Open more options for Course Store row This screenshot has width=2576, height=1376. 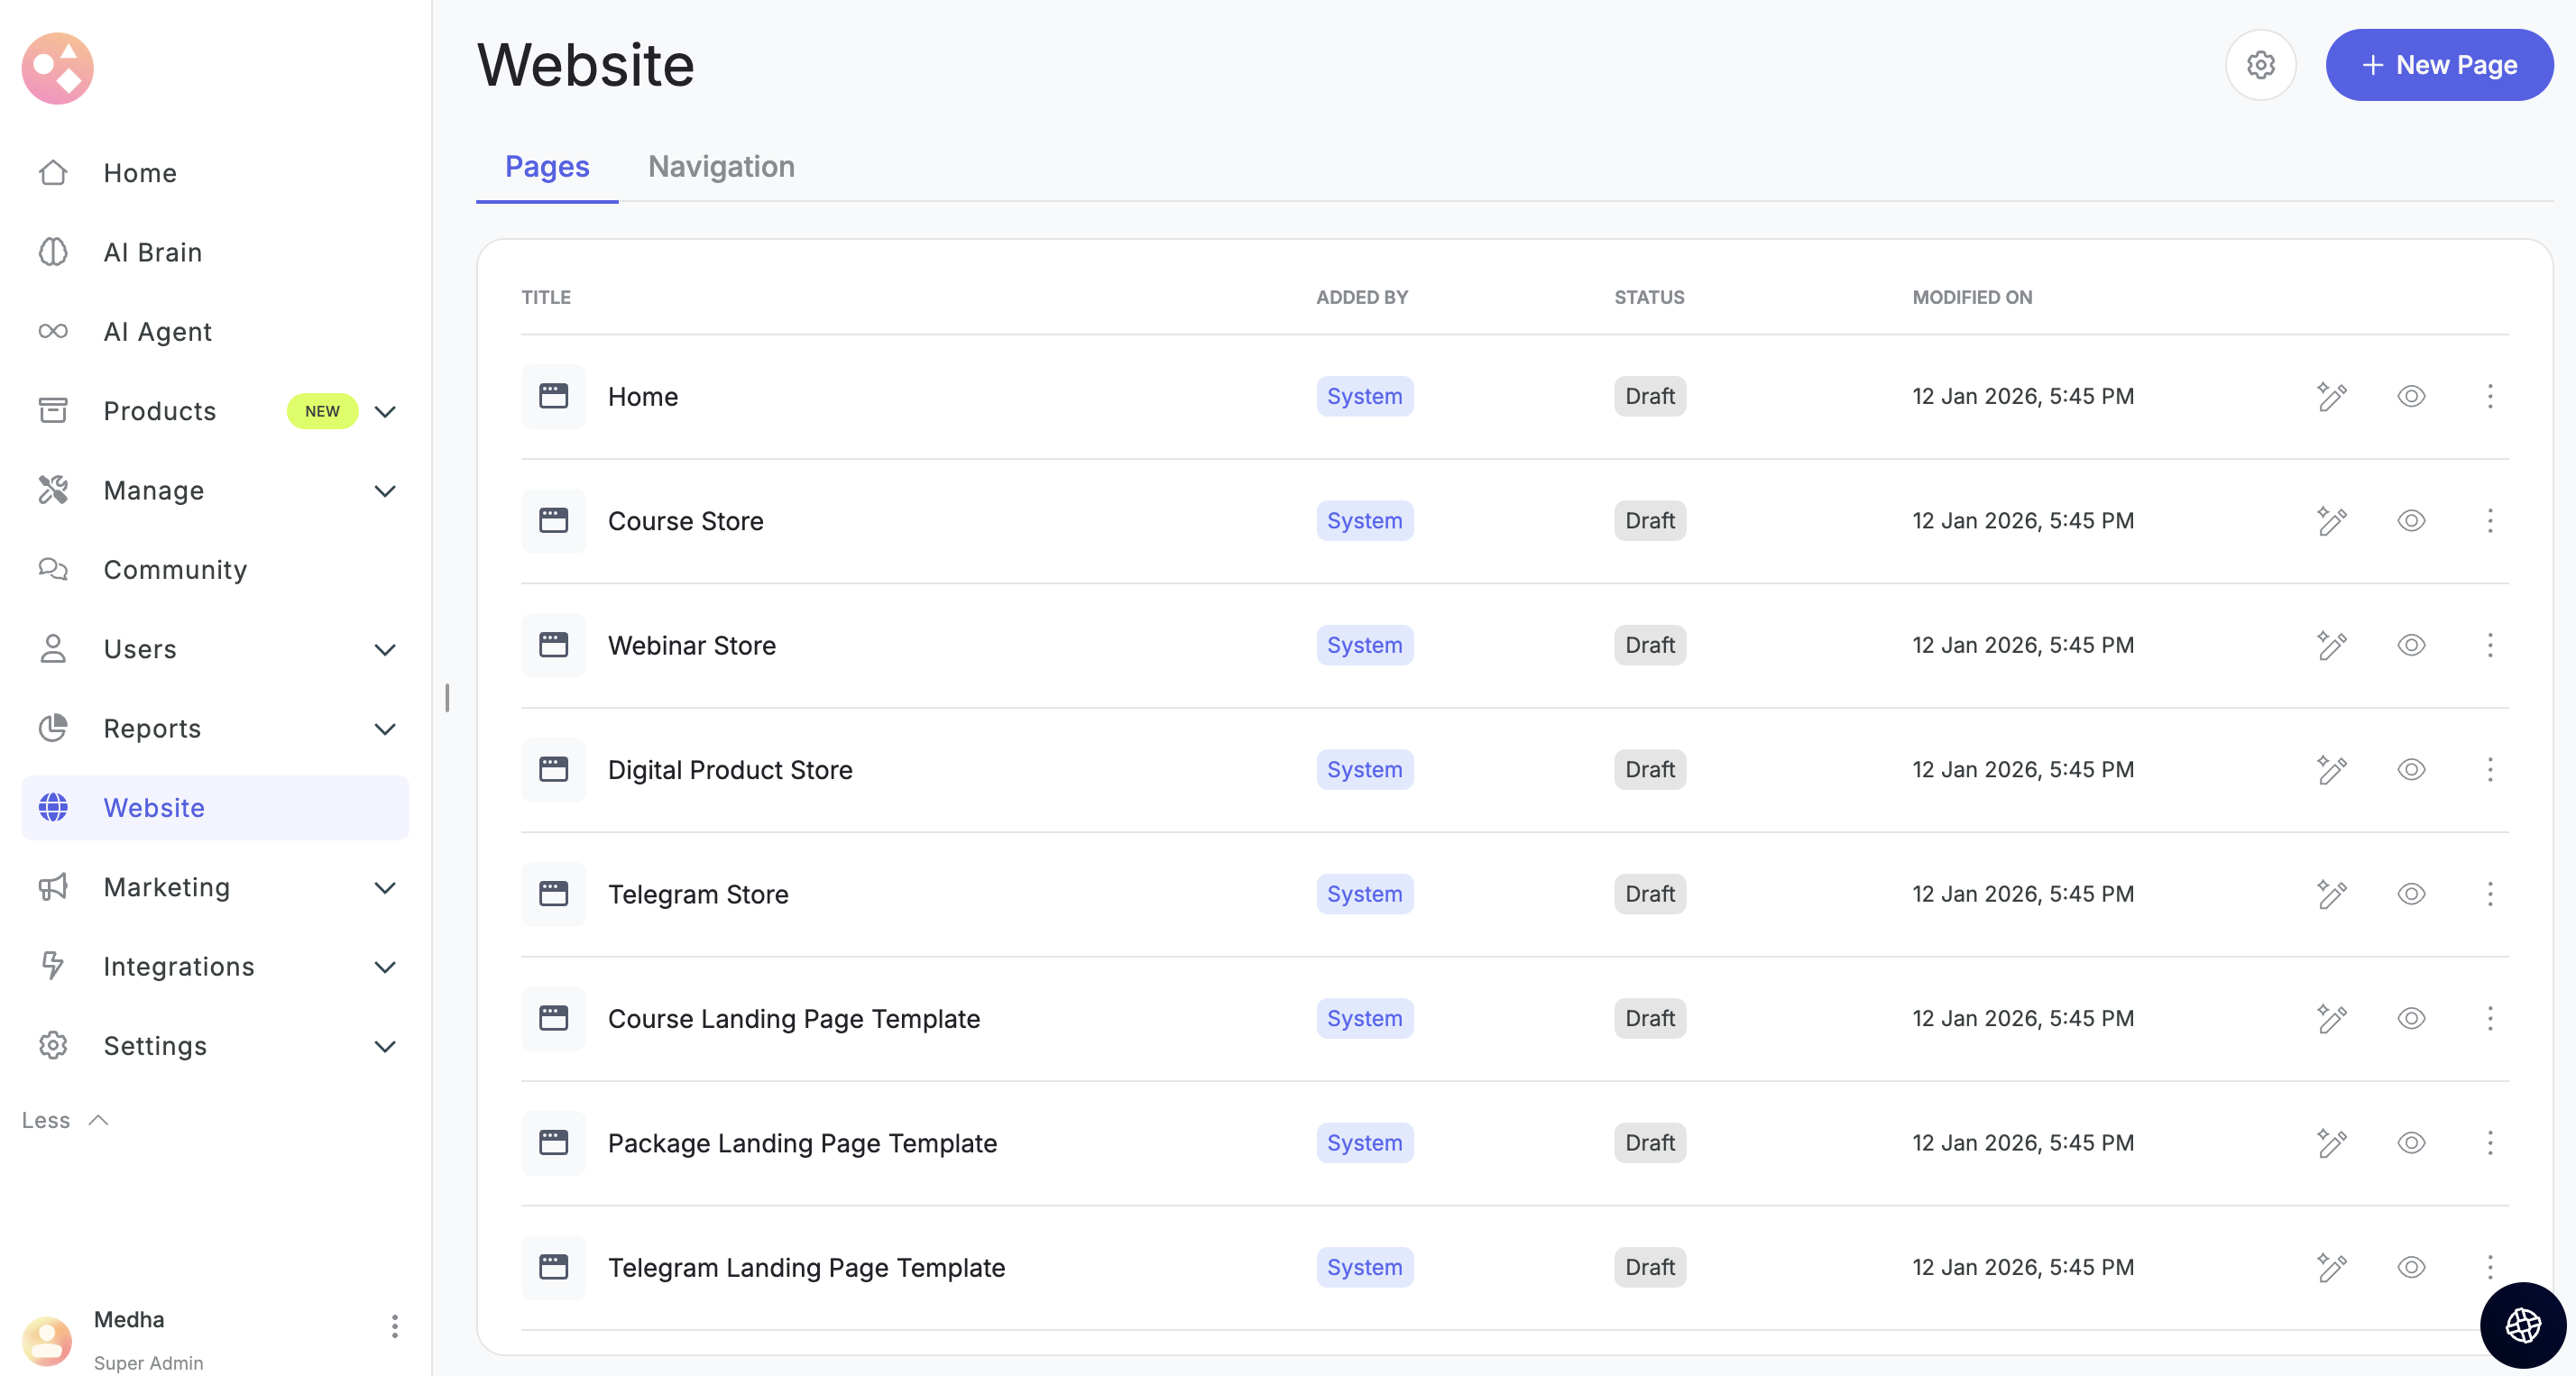coord(2490,521)
